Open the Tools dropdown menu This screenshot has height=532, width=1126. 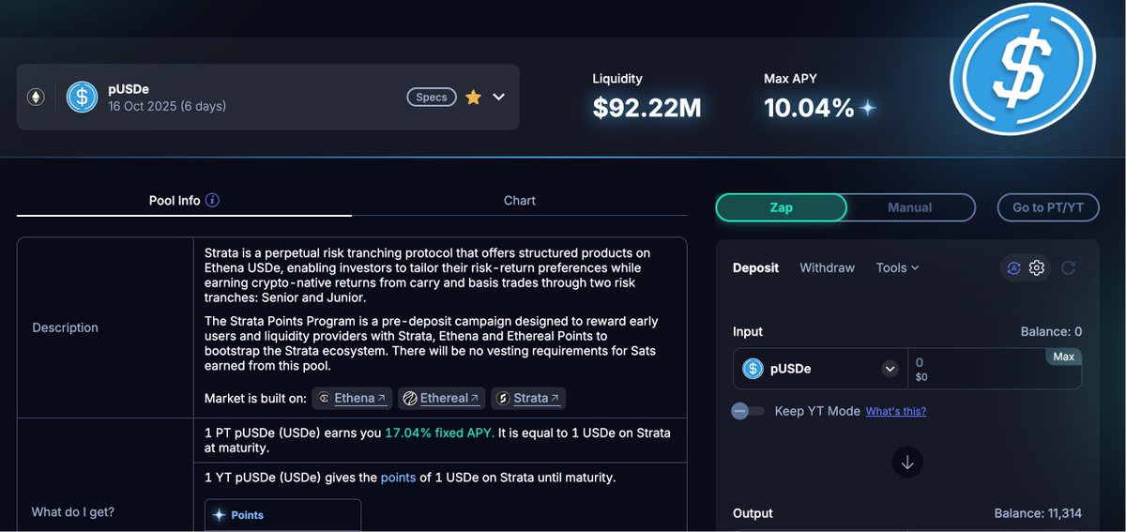(x=897, y=267)
